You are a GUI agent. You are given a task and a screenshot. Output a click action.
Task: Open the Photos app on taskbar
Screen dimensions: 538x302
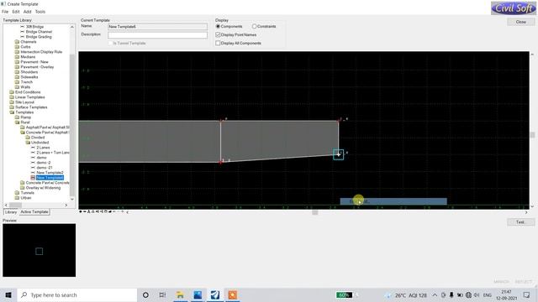(x=198, y=294)
